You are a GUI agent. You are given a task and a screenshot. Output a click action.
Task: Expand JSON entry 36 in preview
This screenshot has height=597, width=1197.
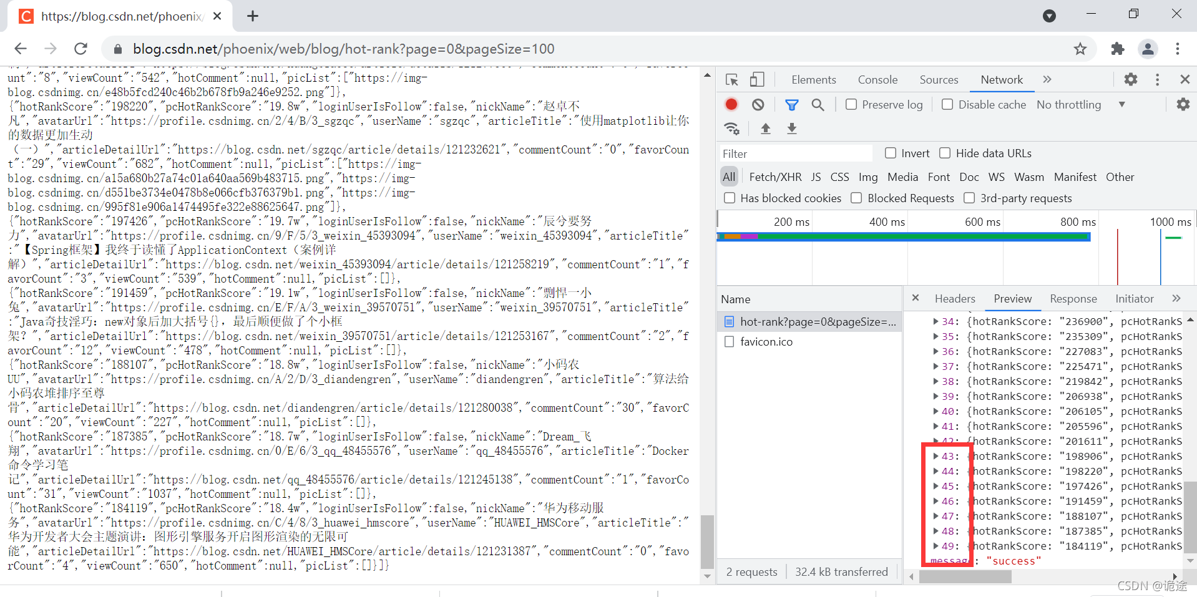(936, 352)
